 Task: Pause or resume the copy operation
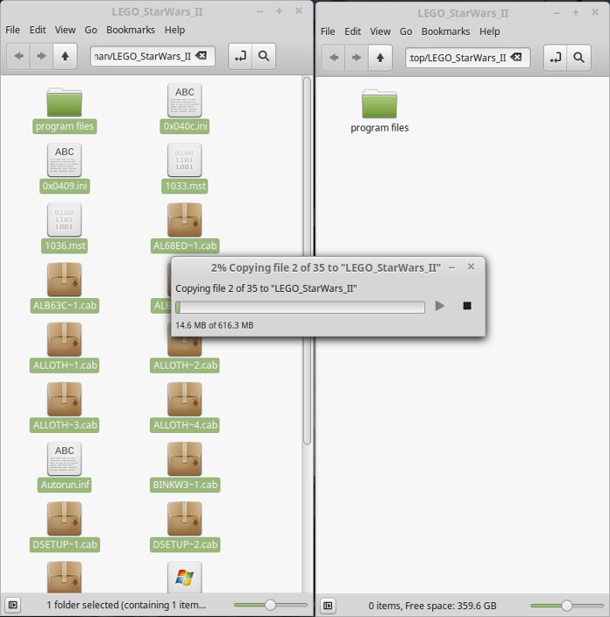[x=439, y=306]
